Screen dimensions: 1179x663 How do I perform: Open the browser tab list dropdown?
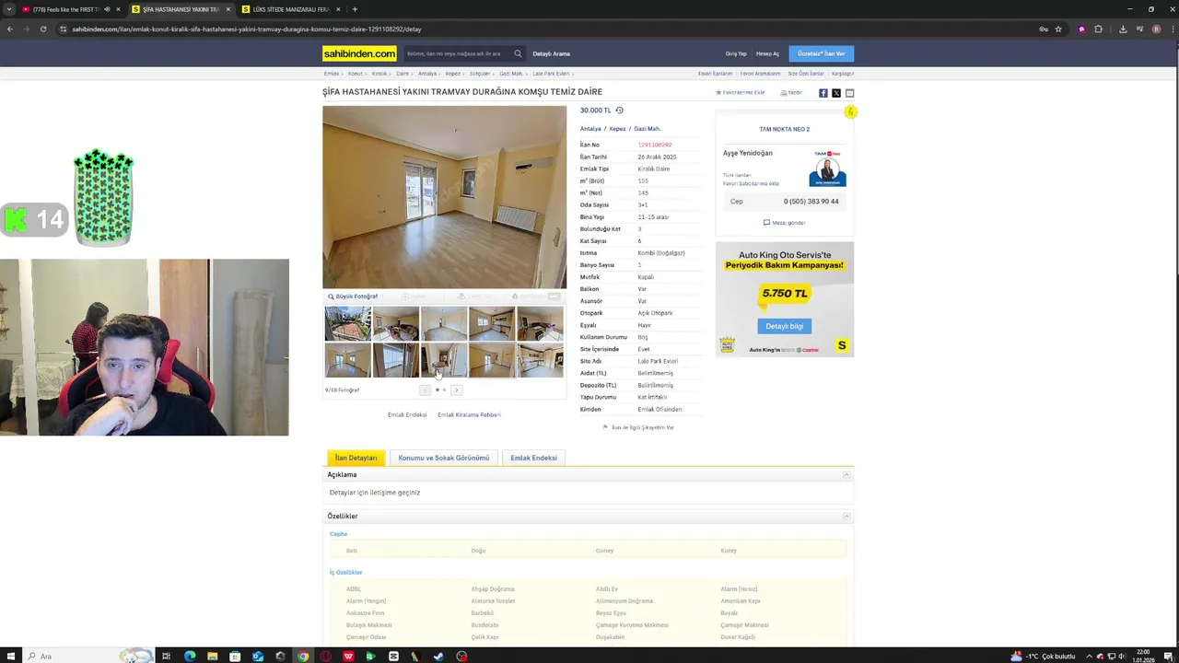pos(9,9)
